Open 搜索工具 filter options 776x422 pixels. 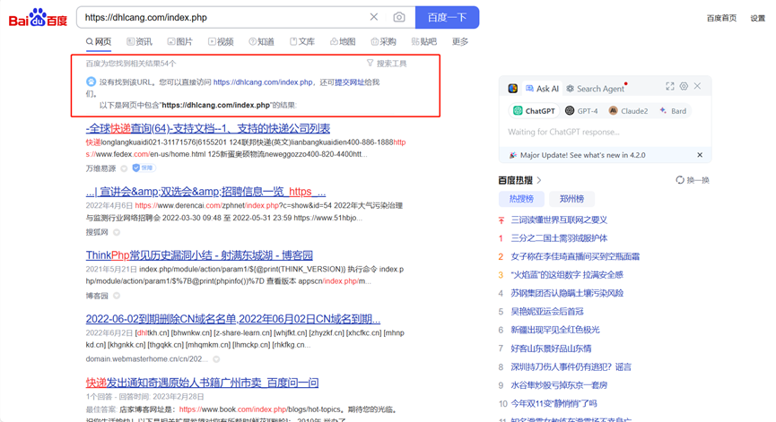(x=387, y=64)
